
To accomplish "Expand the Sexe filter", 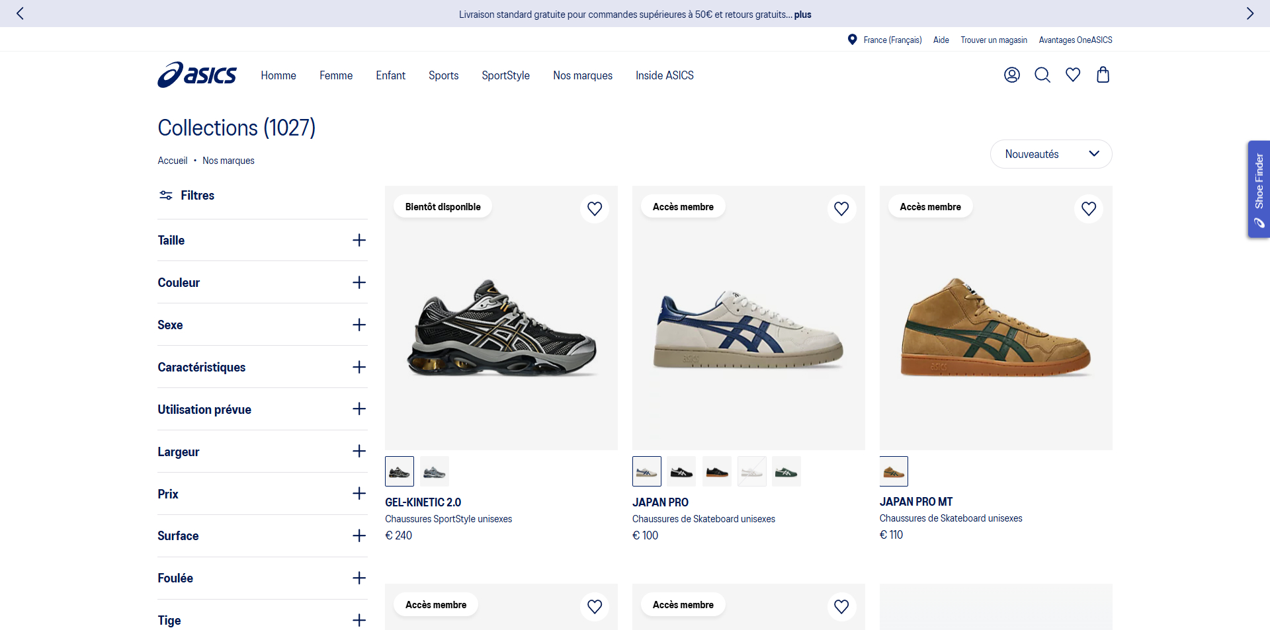I will point(262,325).
